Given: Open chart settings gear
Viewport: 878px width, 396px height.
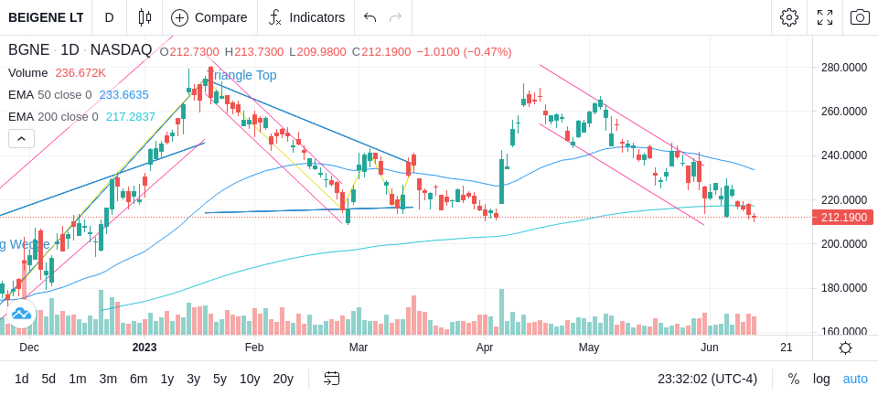Looking at the screenshot, I should pos(789,17).
